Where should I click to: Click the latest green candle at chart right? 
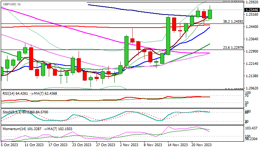tap(210, 14)
